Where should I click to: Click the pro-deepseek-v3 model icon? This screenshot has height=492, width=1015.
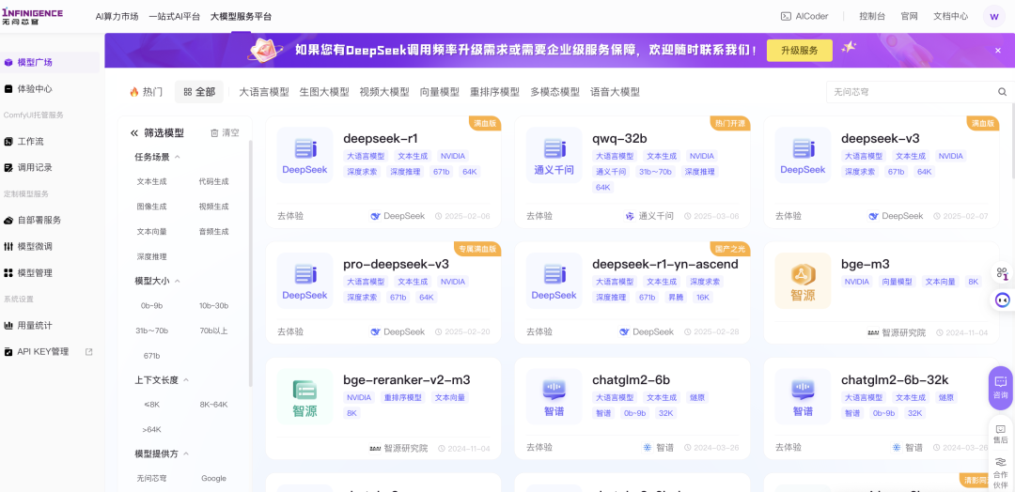coord(304,281)
